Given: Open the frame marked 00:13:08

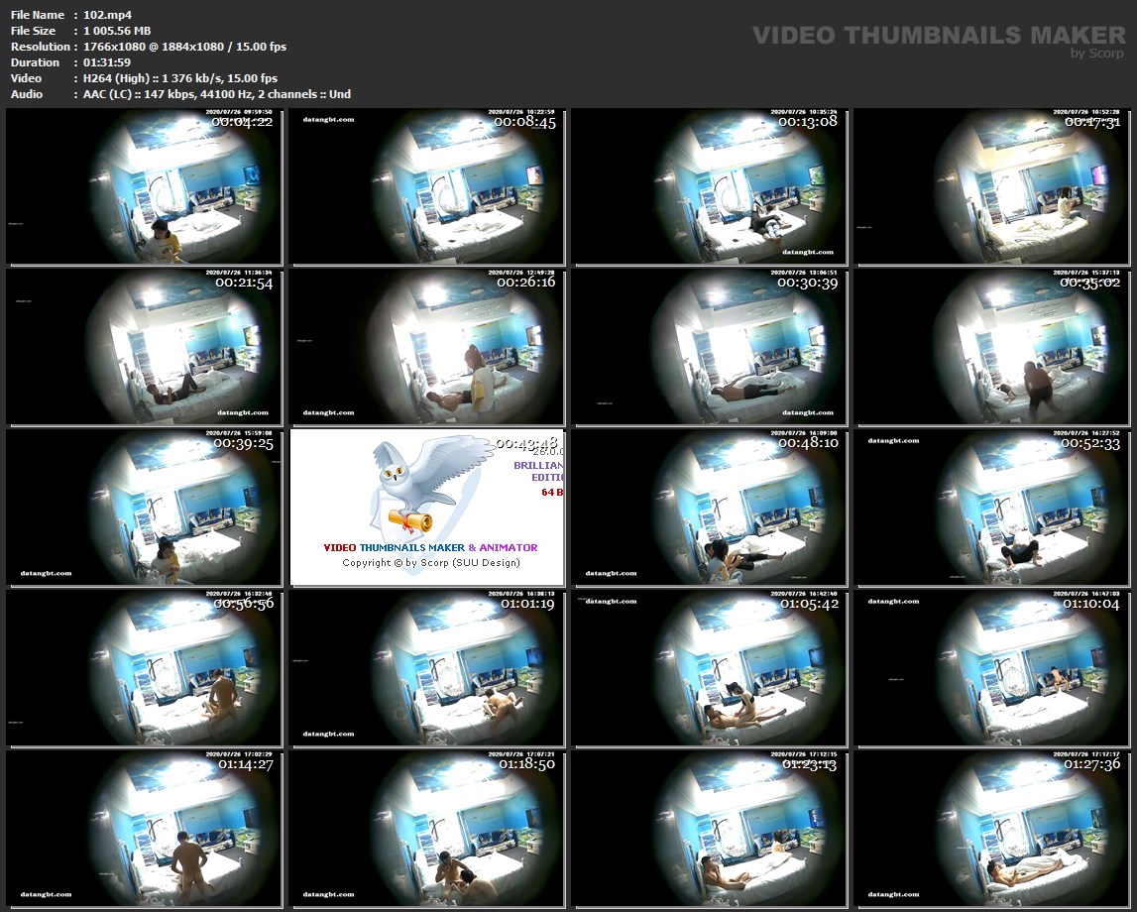Looking at the screenshot, I should click(709, 186).
